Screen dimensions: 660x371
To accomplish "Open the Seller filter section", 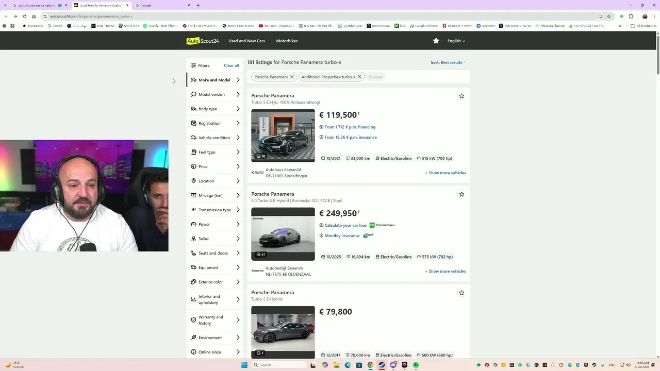I will 215,239.
